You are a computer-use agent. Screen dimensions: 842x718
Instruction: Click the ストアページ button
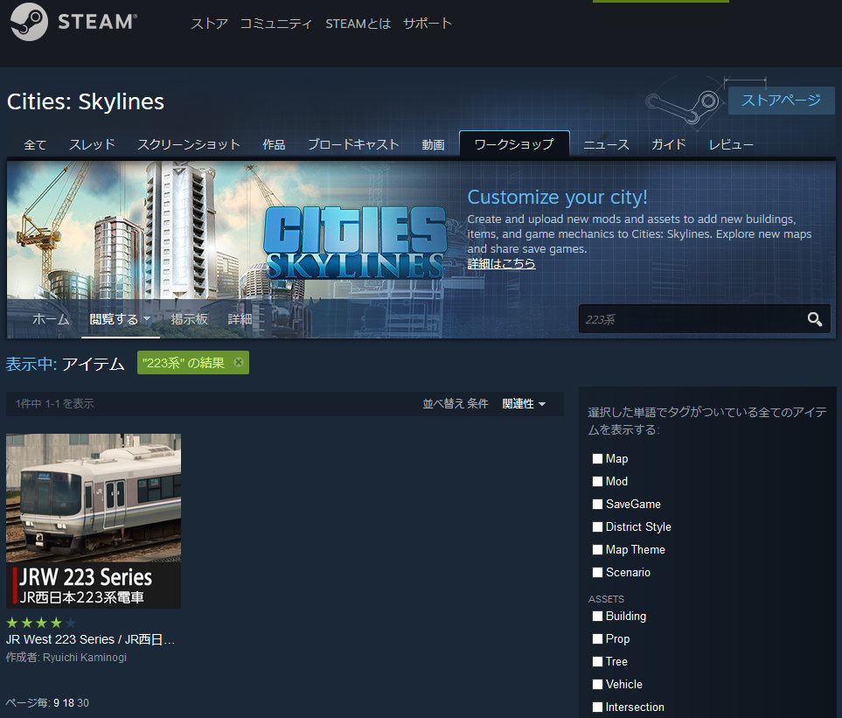pos(782,101)
